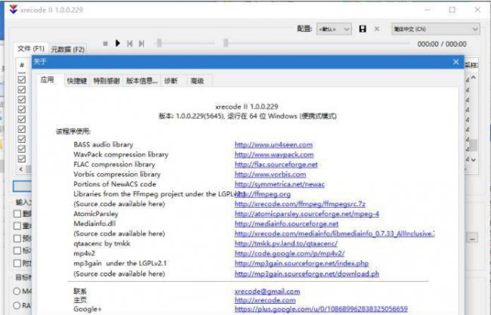Open the flac.sourceforge.net link
The width and height of the screenshot is (491, 315).
click(276, 165)
